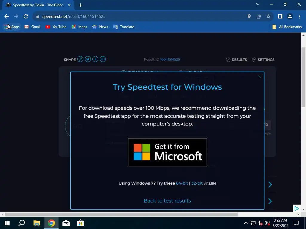
Task: Share result on Facebook icon
Action: click(x=95, y=59)
